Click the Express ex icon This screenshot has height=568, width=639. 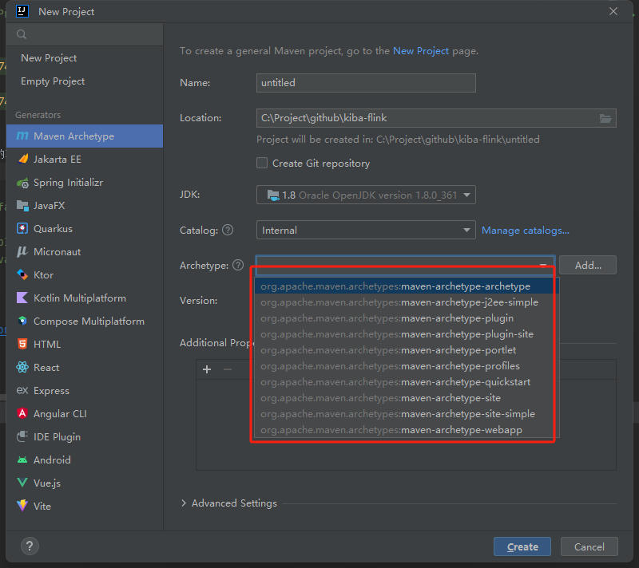22,391
